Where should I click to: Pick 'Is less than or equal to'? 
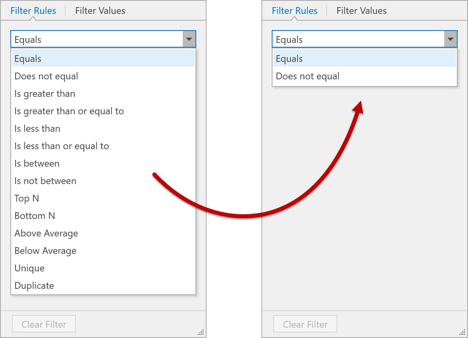tap(62, 146)
